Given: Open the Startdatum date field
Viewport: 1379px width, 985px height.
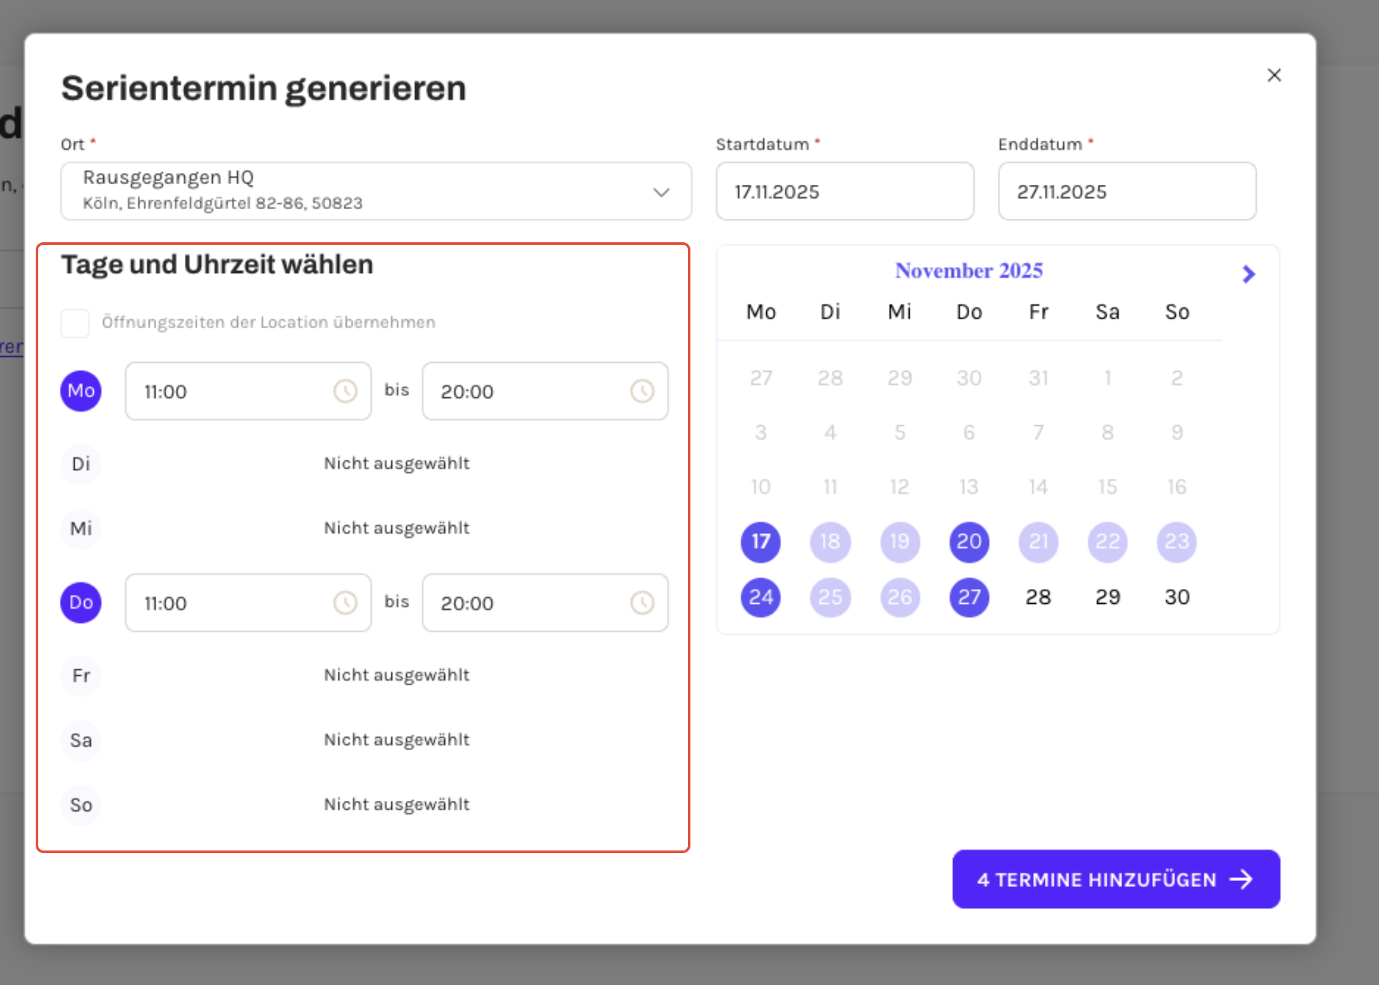Looking at the screenshot, I should click(844, 191).
